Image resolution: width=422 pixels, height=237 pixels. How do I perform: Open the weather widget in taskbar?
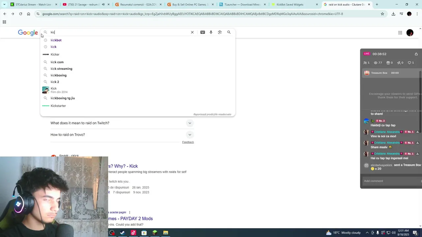point(343,233)
